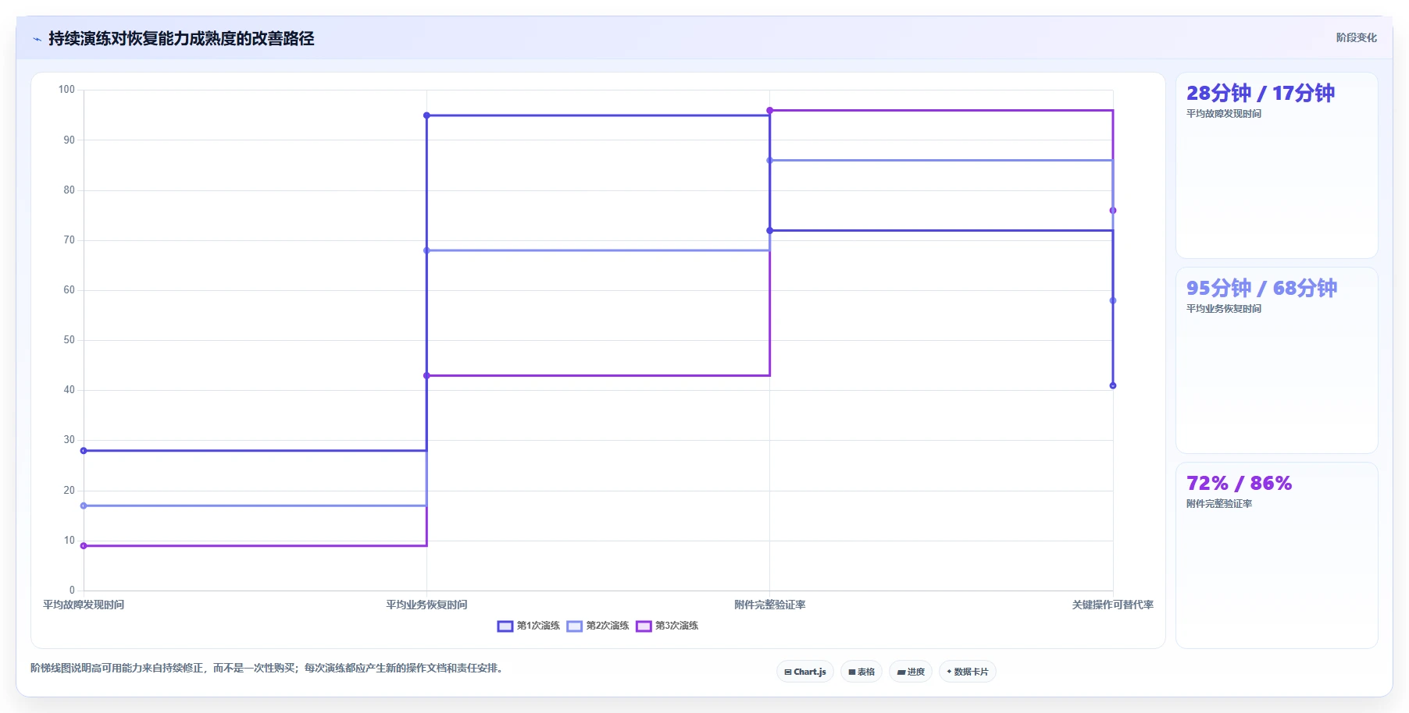Click the second drill data point at 17
This screenshot has width=1409, height=713.
pyautogui.click(x=84, y=505)
